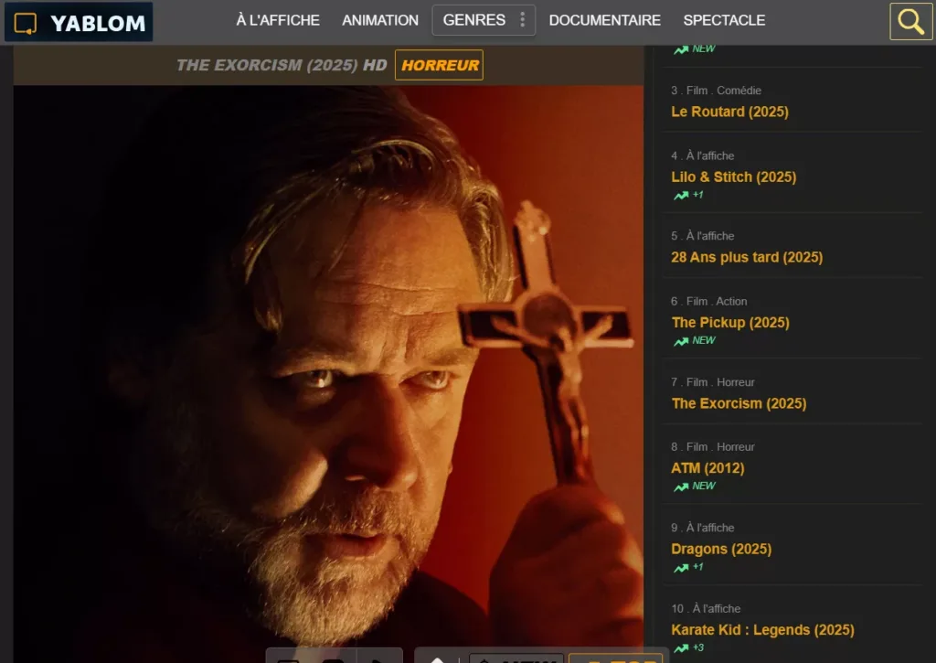Open the À L'AFFICHE menu item
This screenshot has width=936, height=663.
pos(276,20)
